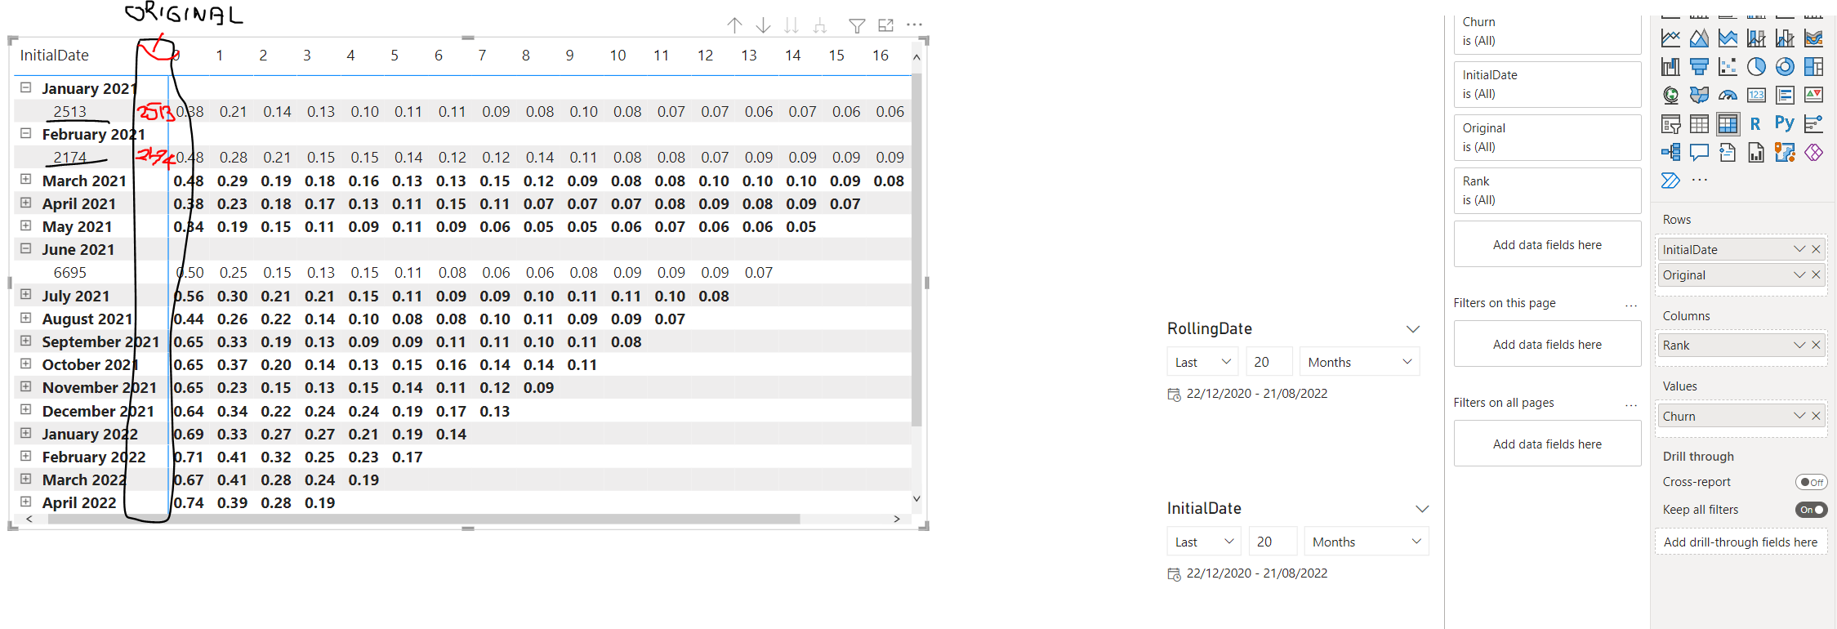
Task: Toggle the Keep all filters switch
Action: click(x=1811, y=510)
